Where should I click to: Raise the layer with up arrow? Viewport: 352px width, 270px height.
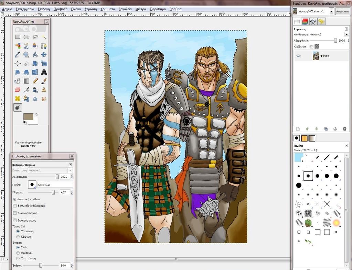click(307, 129)
